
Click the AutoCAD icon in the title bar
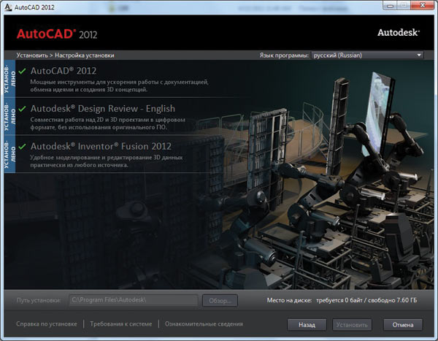pyautogui.click(x=8, y=7)
